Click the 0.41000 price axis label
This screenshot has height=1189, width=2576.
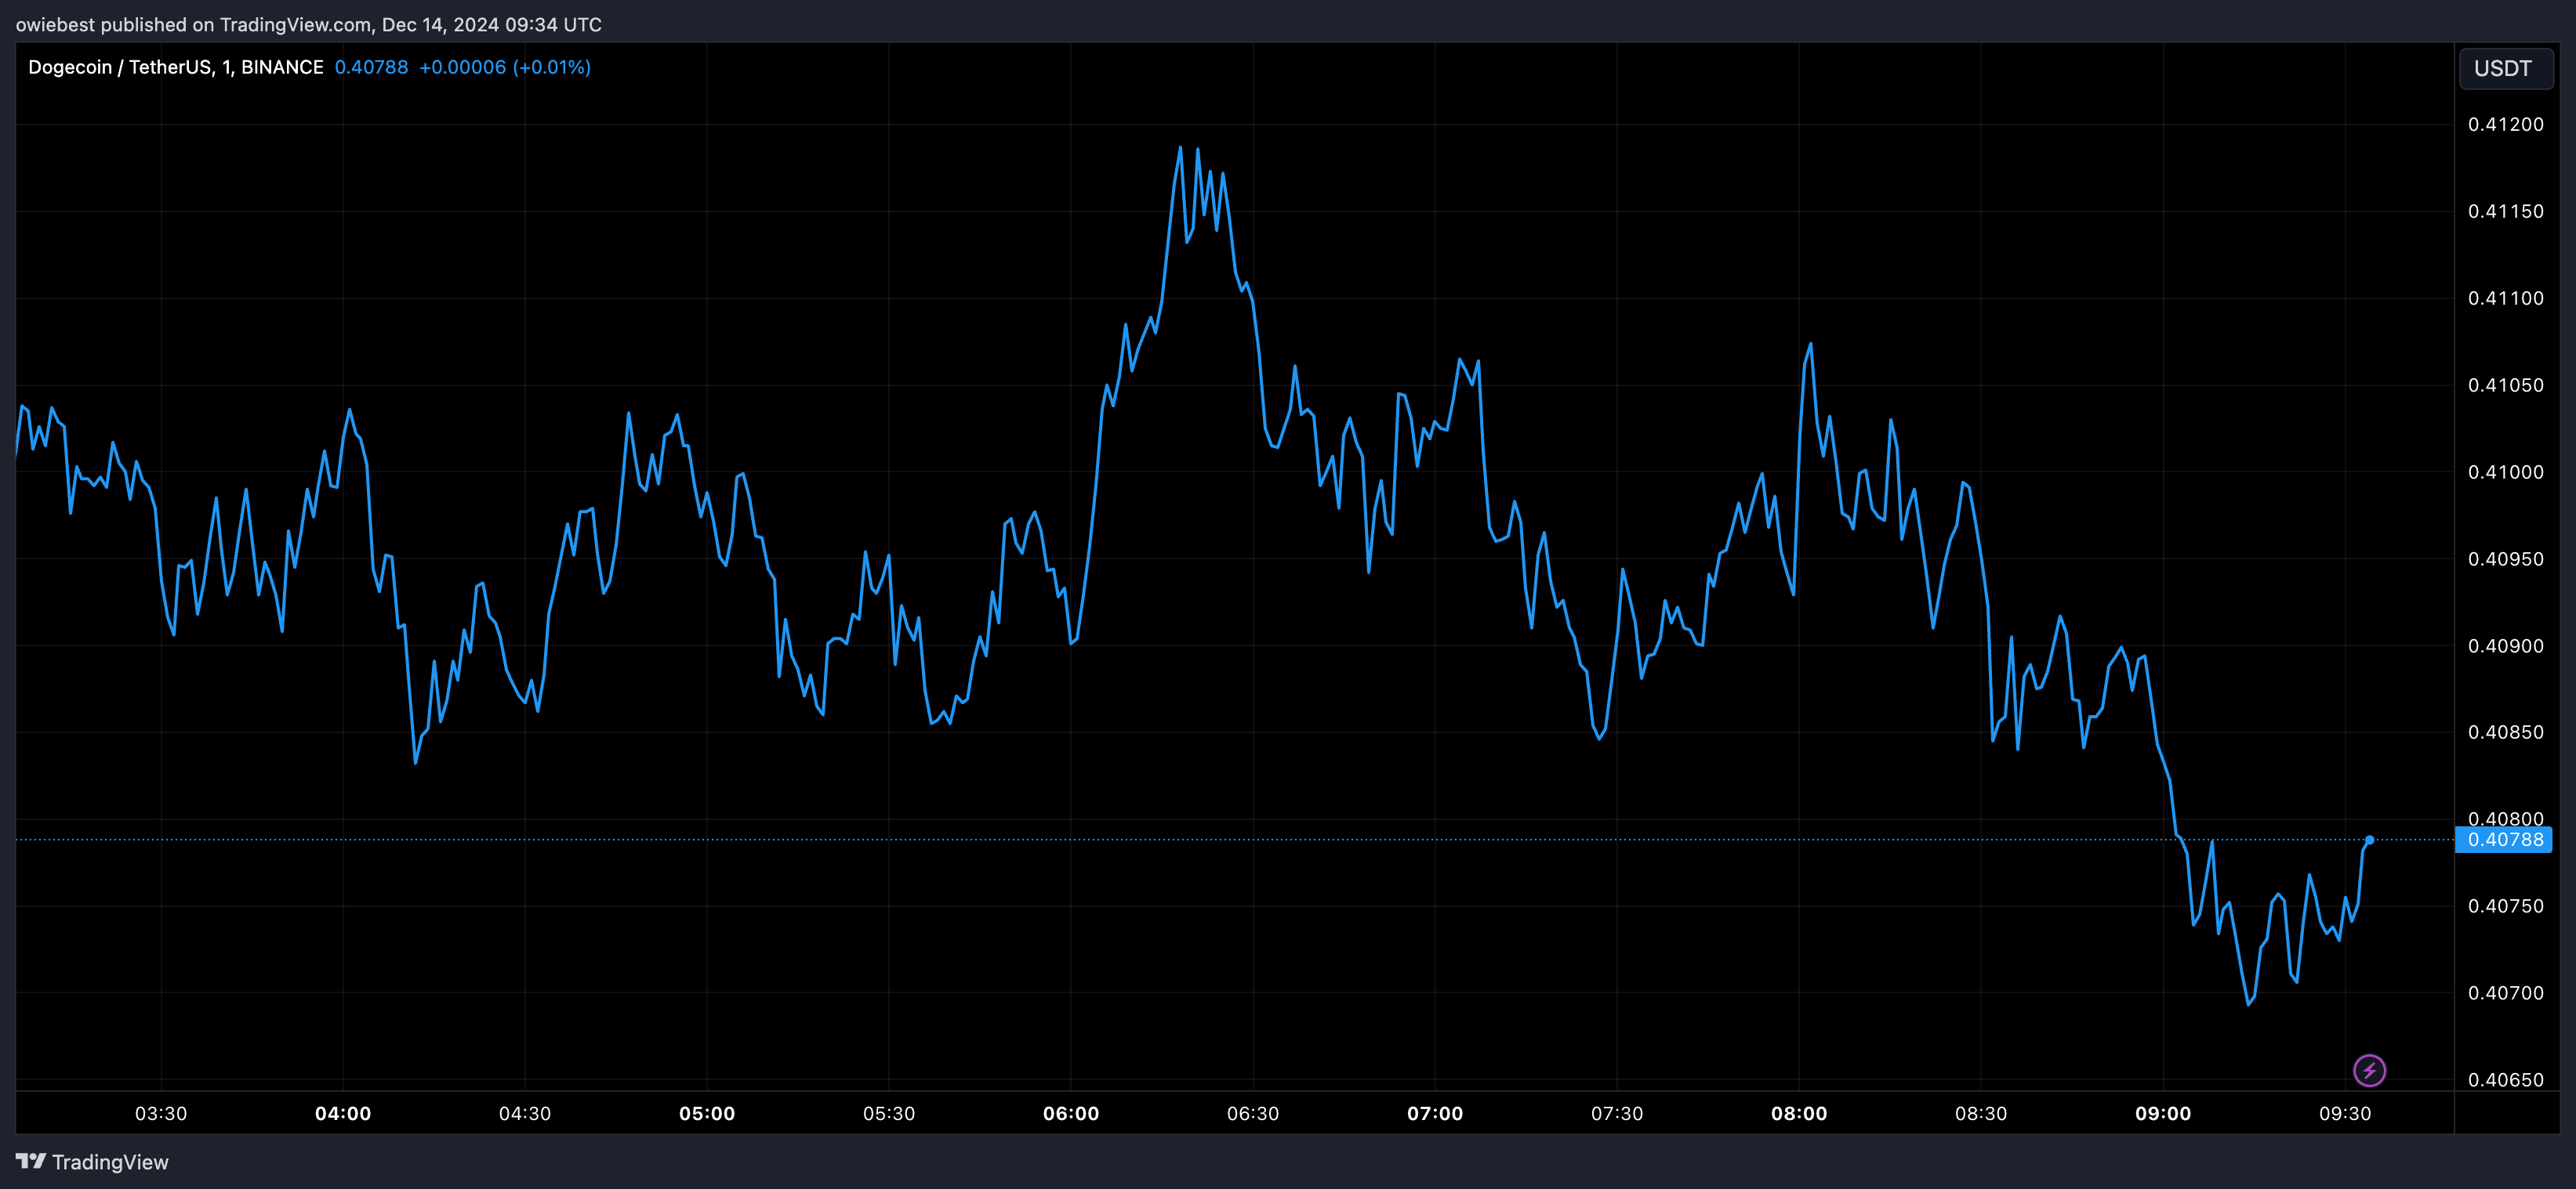(2505, 472)
